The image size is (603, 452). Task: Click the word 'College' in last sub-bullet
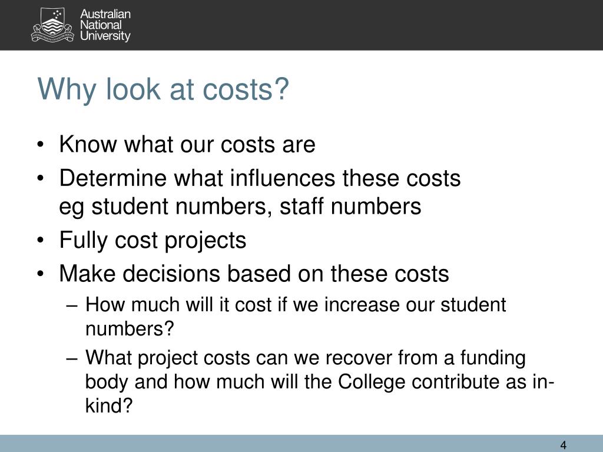pyautogui.click(x=372, y=381)
